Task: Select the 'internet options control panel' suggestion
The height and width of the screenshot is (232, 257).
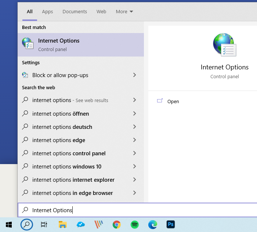Action: click(x=81, y=153)
